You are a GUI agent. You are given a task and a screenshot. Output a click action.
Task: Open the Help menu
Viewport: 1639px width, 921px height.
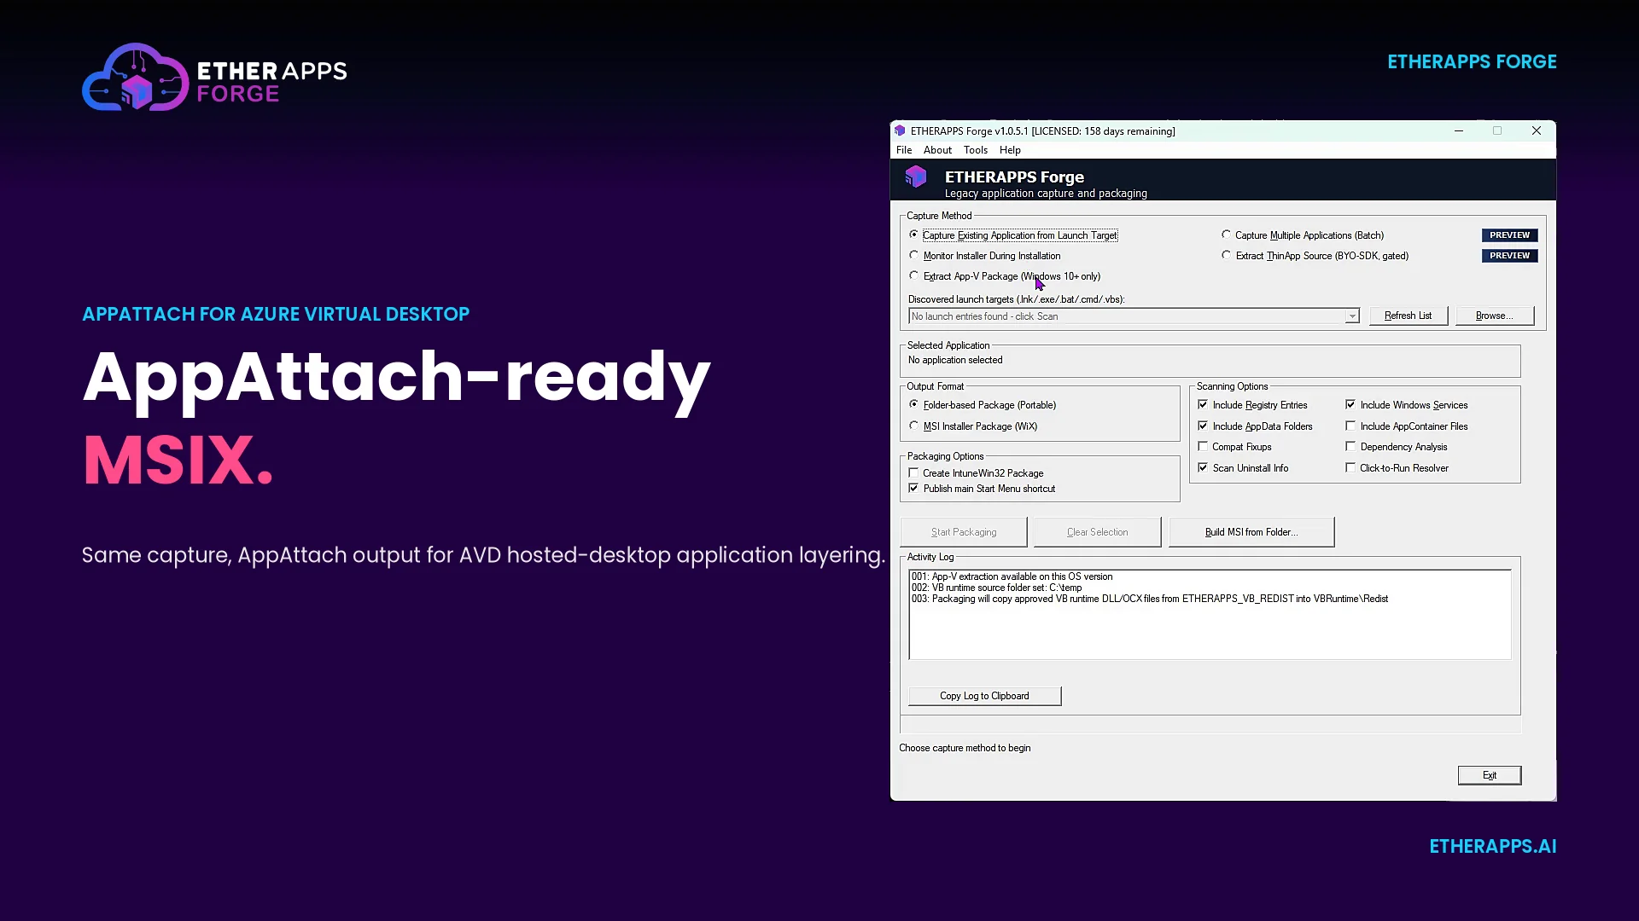[x=1010, y=150]
